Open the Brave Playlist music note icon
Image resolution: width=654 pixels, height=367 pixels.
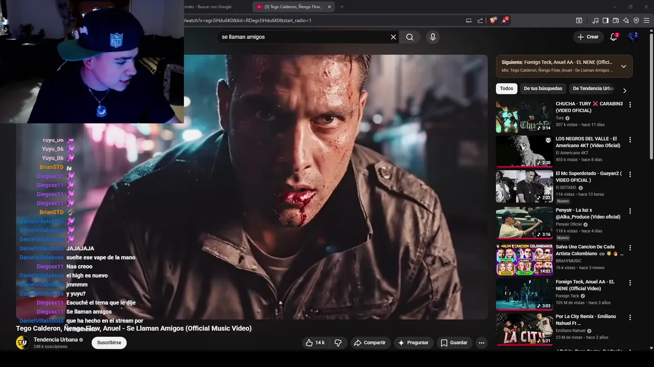click(595, 20)
